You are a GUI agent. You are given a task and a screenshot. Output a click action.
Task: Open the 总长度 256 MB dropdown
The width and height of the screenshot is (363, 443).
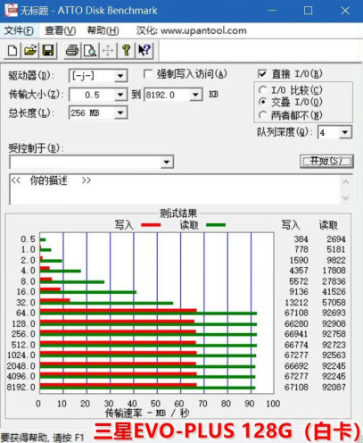click(x=120, y=113)
